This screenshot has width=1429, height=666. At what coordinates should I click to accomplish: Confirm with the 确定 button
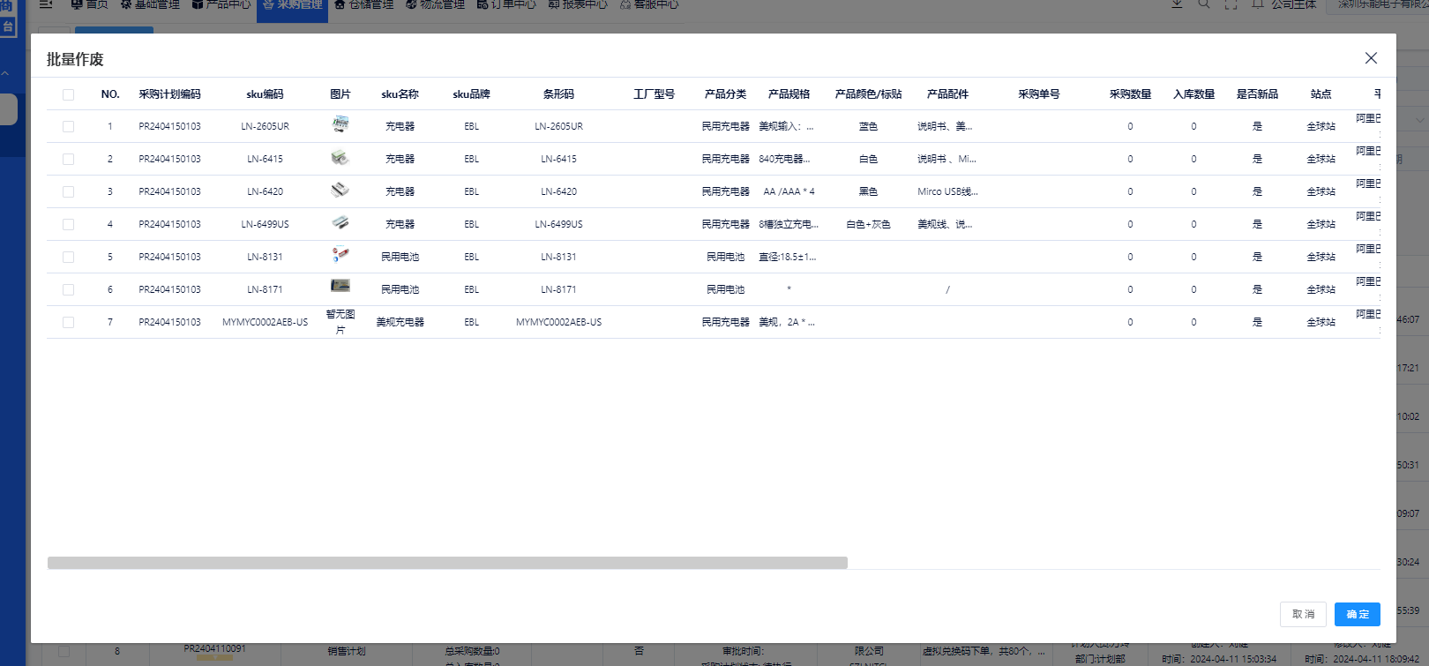(1358, 614)
